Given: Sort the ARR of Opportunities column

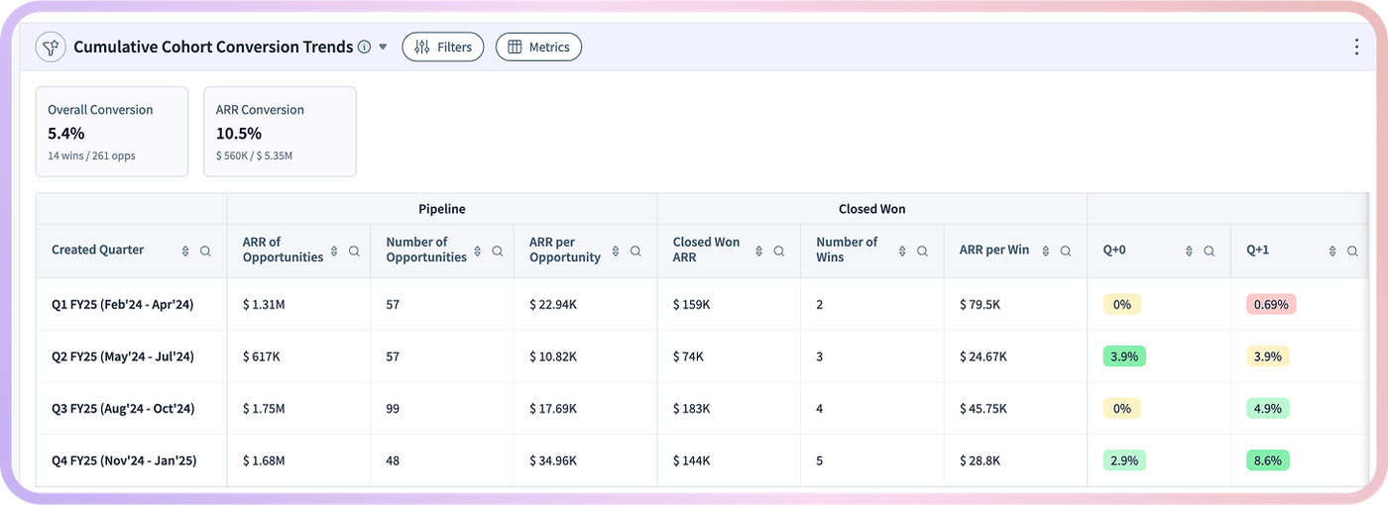Looking at the screenshot, I should coord(334,251).
